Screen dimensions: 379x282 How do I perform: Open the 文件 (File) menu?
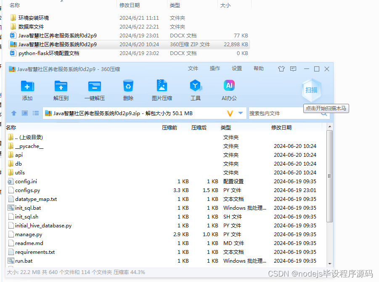tap(193, 69)
